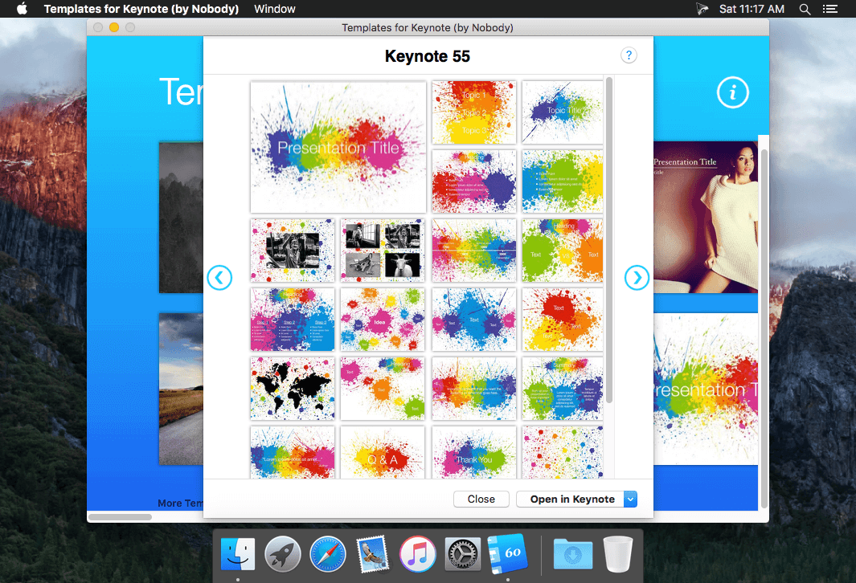Click the menu bar status icon beside the clock
This screenshot has width=856, height=583.
702,9
